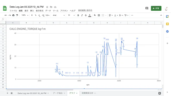Get add-ons with the plus icon
This screenshot has height=96, width=171.
click(167, 43)
